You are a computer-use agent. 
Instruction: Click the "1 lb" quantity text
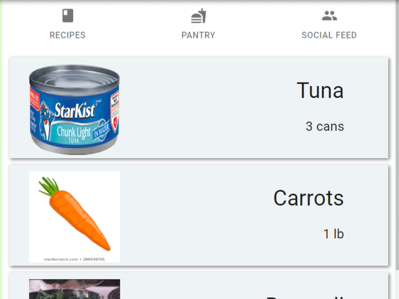click(334, 234)
